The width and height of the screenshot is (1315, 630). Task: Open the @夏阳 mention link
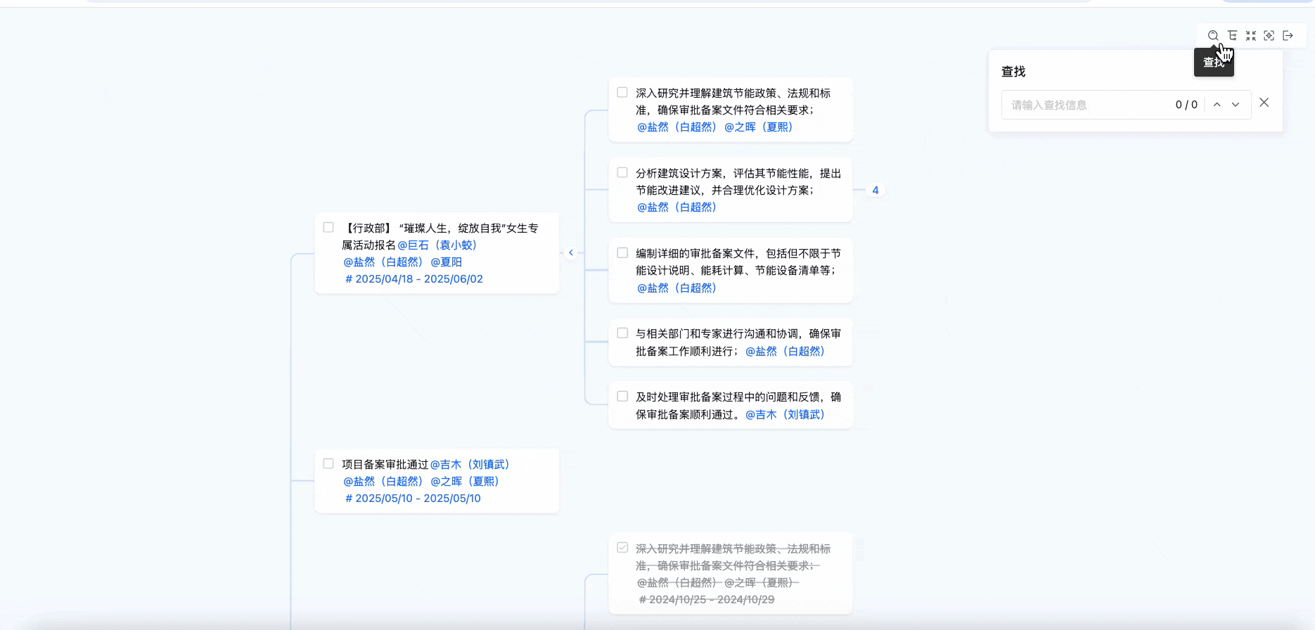point(447,262)
